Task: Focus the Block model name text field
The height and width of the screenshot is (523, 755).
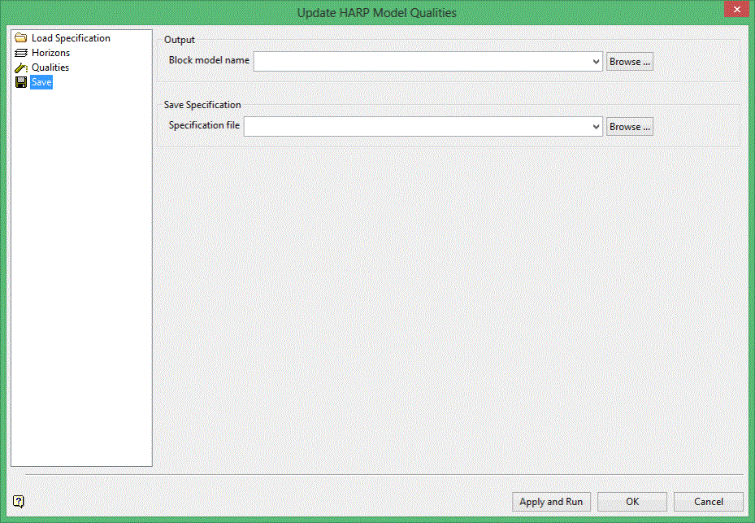Action: [x=422, y=62]
